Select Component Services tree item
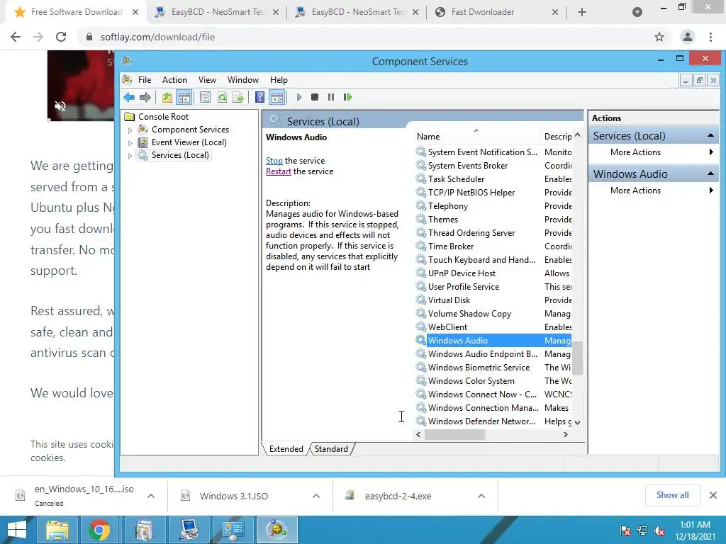The width and height of the screenshot is (726, 544). tap(190, 130)
